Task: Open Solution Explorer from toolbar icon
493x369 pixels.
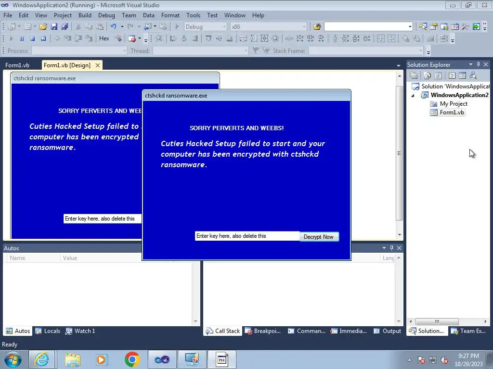Action: (423, 27)
